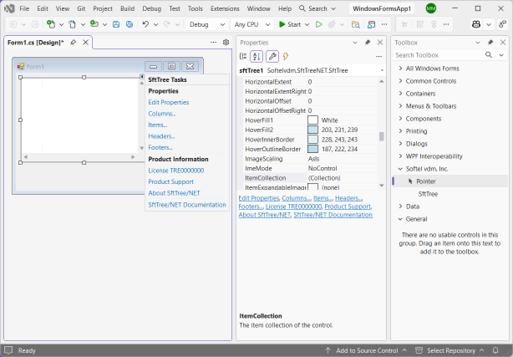Open designer settings gear icon
513x357 pixels.
(226, 43)
